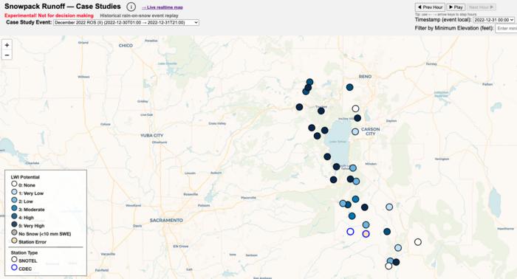Click the Moderate legend color swatch
Viewport: 517px width, 279px height.
click(x=14, y=208)
